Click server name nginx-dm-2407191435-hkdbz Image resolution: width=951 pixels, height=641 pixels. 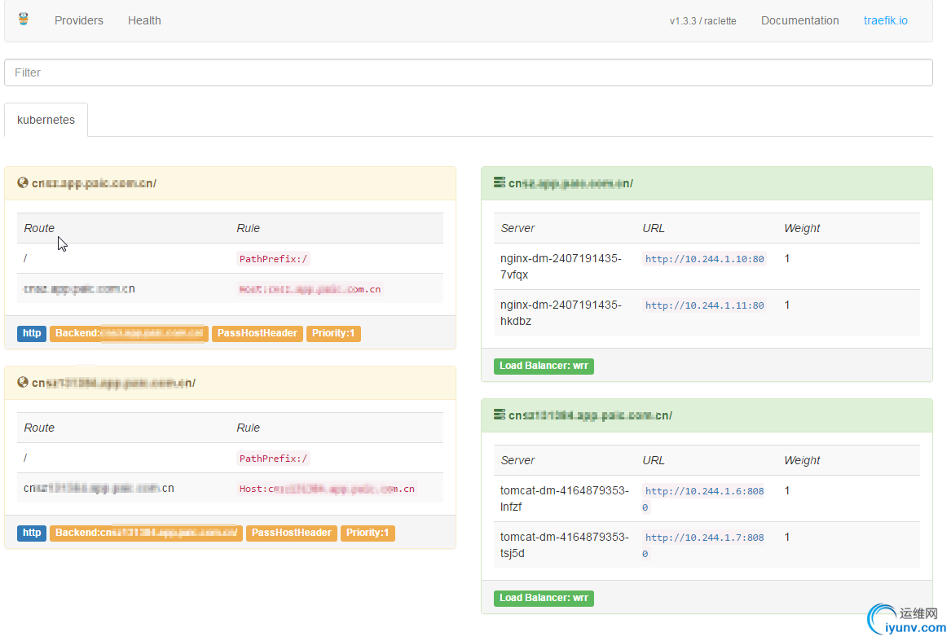[561, 313]
